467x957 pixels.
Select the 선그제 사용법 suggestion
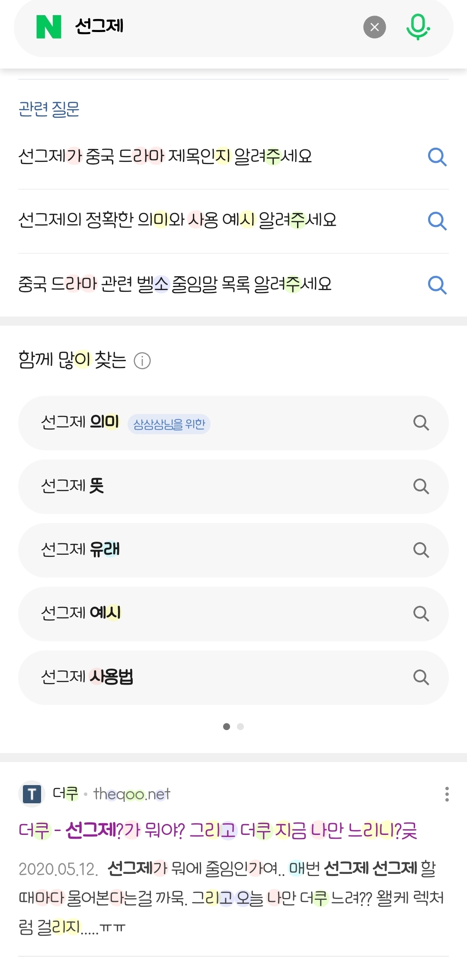[x=87, y=677]
